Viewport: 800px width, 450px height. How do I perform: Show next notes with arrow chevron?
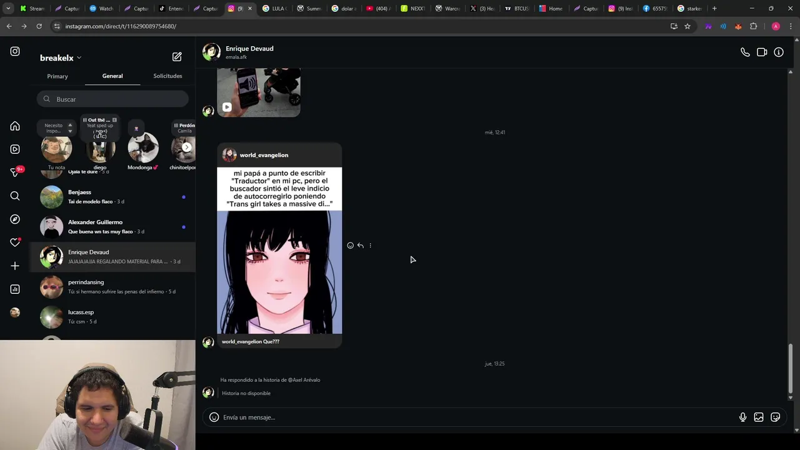click(x=186, y=147)
